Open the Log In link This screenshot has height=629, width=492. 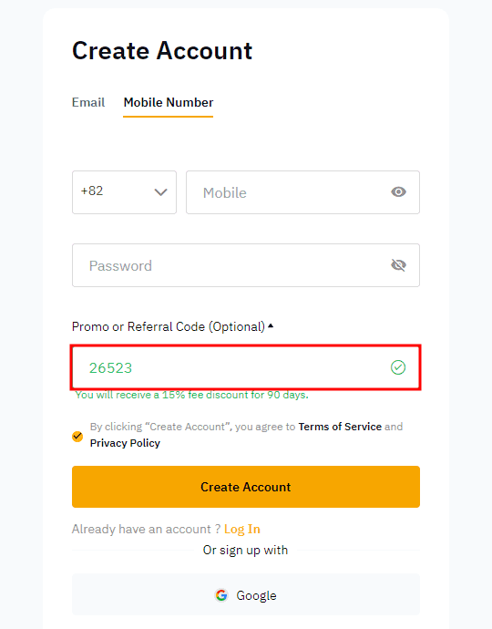(242, 529)
